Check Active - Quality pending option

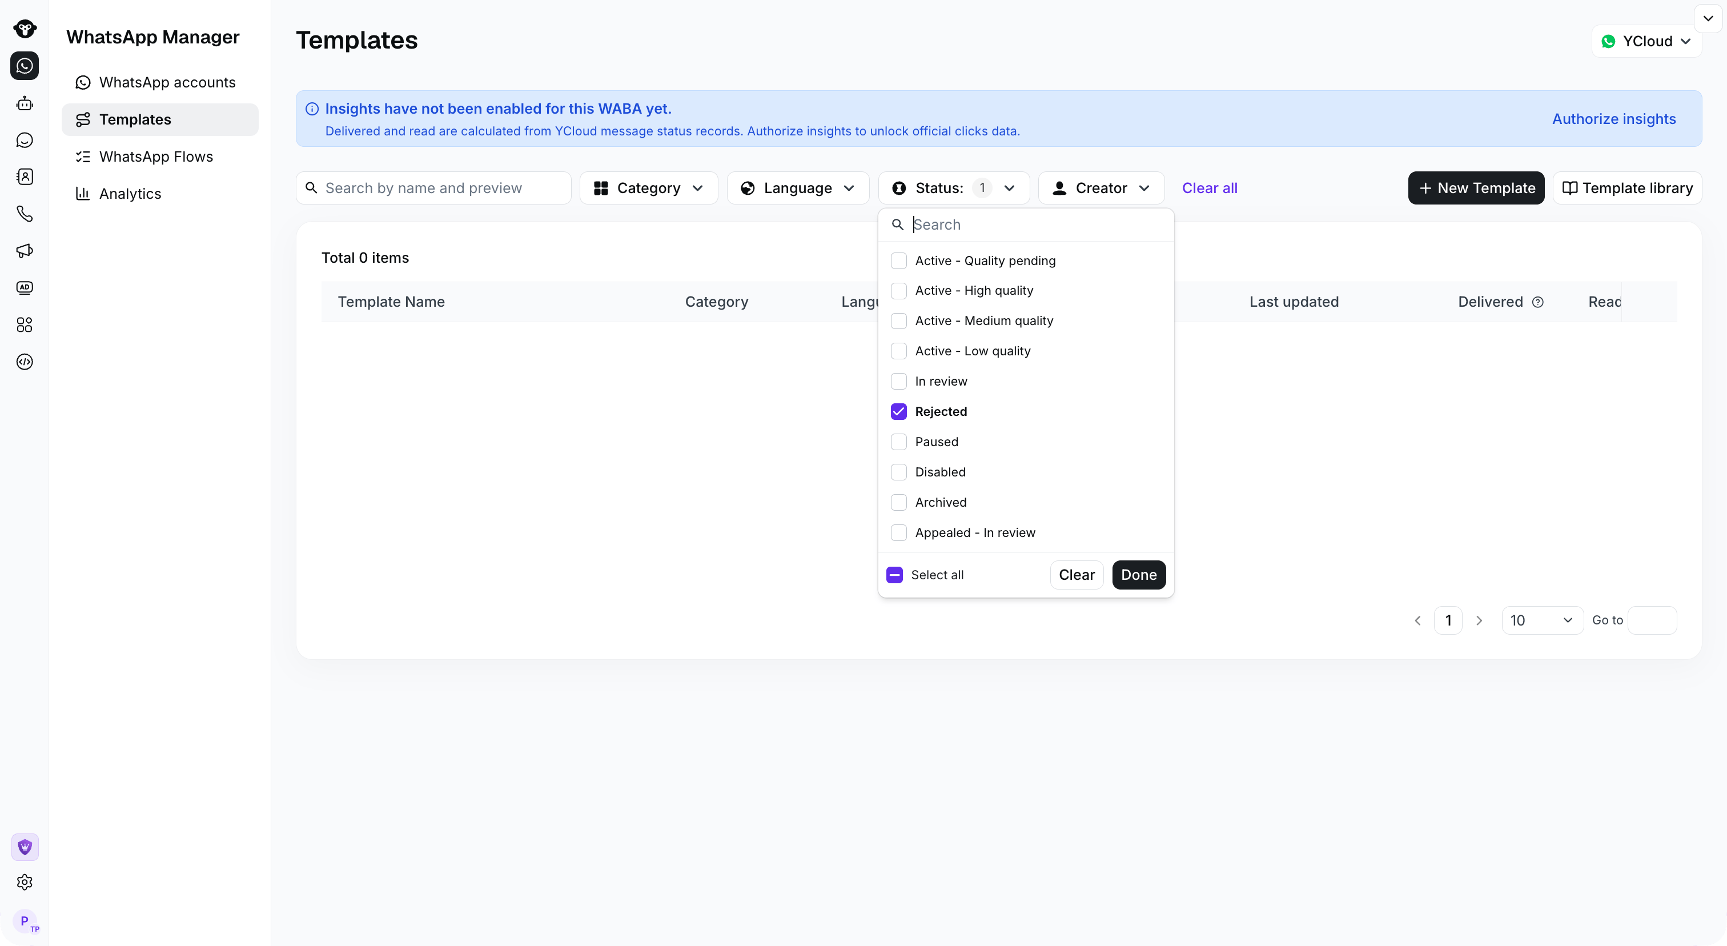[898, 261]
